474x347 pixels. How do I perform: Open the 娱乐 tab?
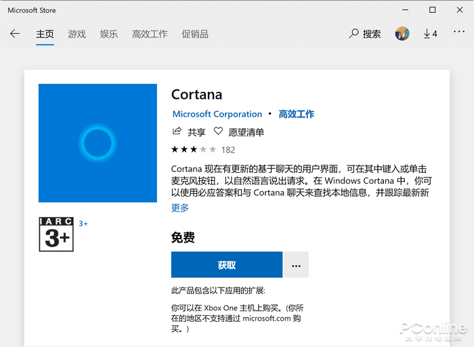click(x=108, y=34)
